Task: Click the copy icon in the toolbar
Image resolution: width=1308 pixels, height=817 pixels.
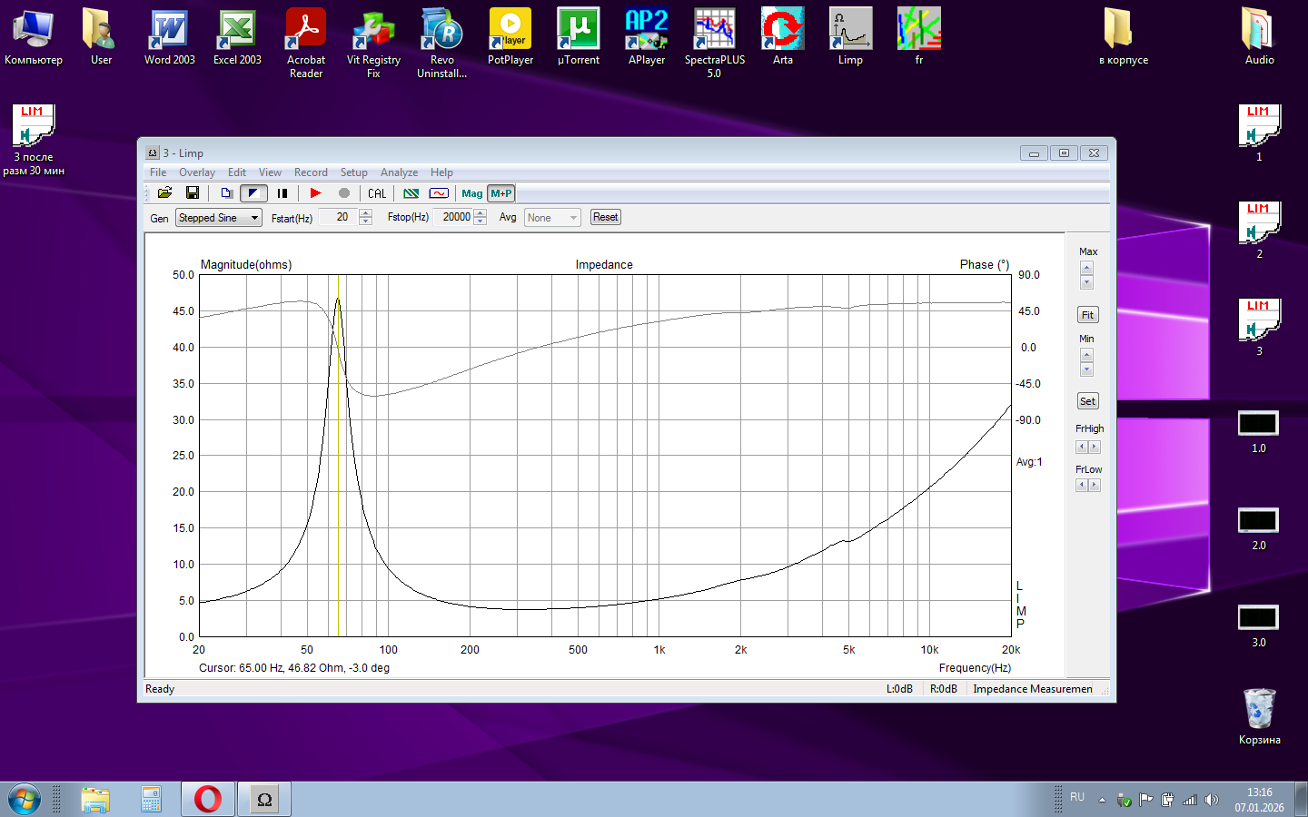Action: pos(226,193)
